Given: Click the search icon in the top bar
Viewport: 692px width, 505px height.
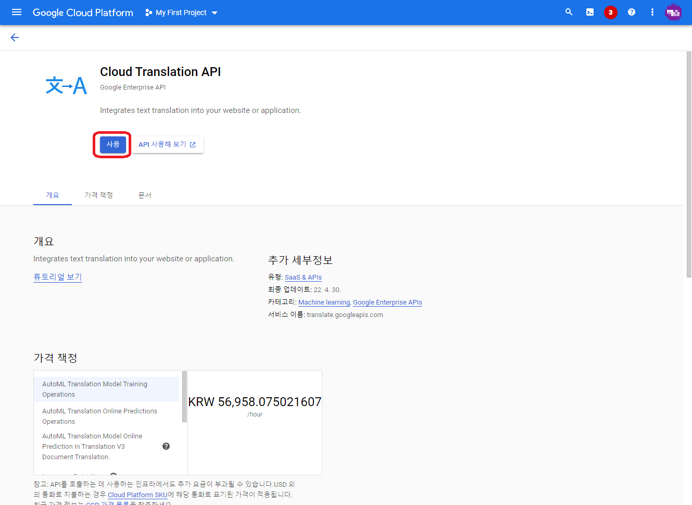Looking at the screenshot, I should pyautogui.click(x=569, y=12).
